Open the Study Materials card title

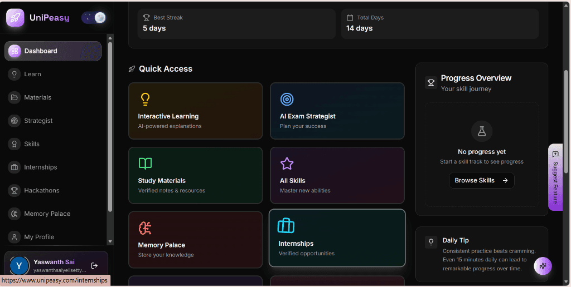tap(162, 181)
